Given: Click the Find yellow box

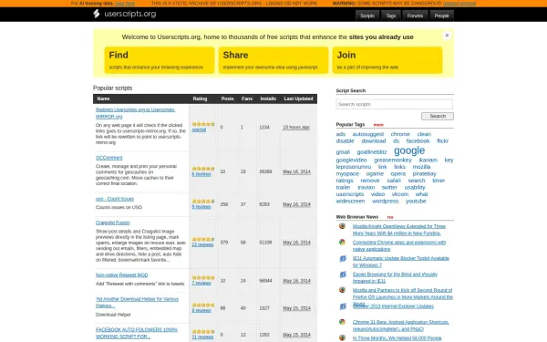Looking at the screenshot, I should [x=159, y=60].
